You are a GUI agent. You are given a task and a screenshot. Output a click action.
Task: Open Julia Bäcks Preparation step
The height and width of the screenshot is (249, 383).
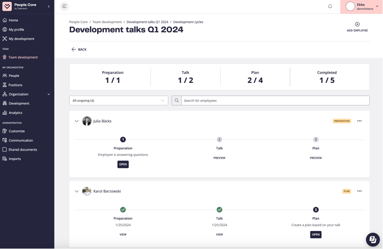pyautogui.click(x=123, y=164)
